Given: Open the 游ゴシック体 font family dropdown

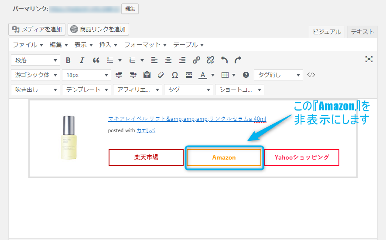Looking at the screenshot, I should pyautogui.click(x=35, y=75).
